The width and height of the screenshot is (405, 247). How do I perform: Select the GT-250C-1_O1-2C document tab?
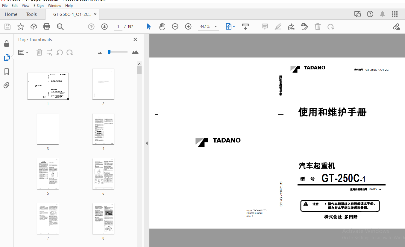72,14
